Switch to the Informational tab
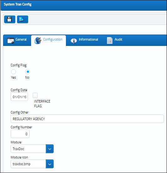 (x=84, y=40)
